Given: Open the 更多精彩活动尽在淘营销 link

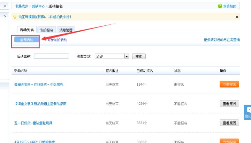Looking at the screenshot, I should [221, 40].
